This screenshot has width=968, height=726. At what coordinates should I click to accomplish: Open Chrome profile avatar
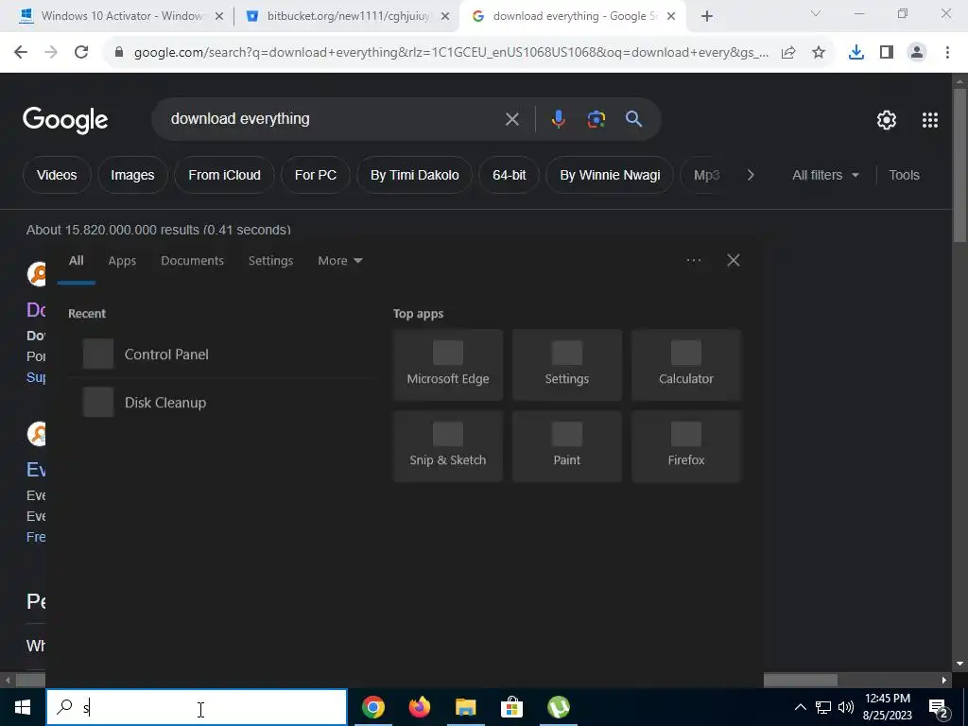tap(917, 53)
